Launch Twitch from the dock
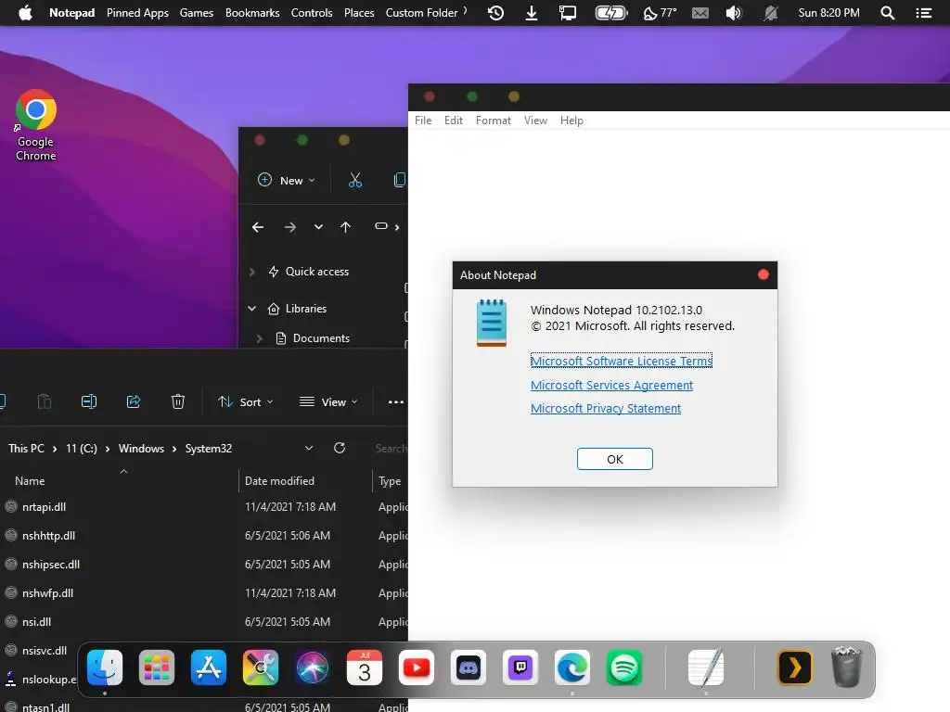 520,667
